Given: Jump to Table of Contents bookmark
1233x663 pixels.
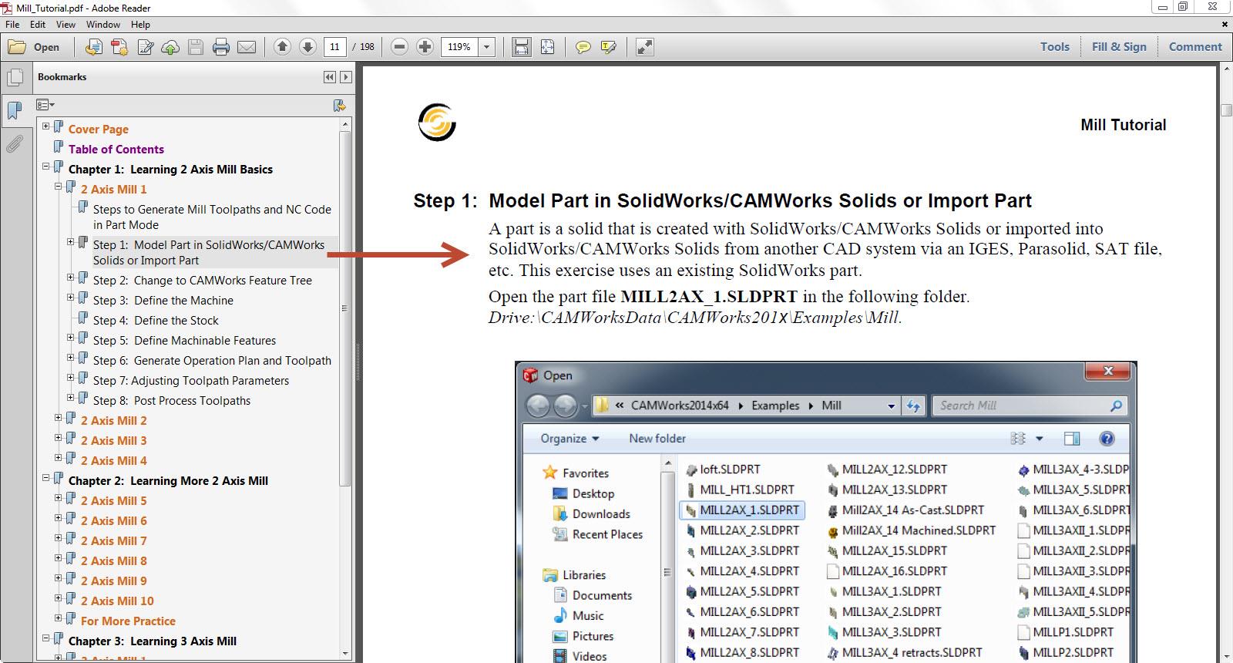Looking at the screenshot, I should [x=116, y=150].
